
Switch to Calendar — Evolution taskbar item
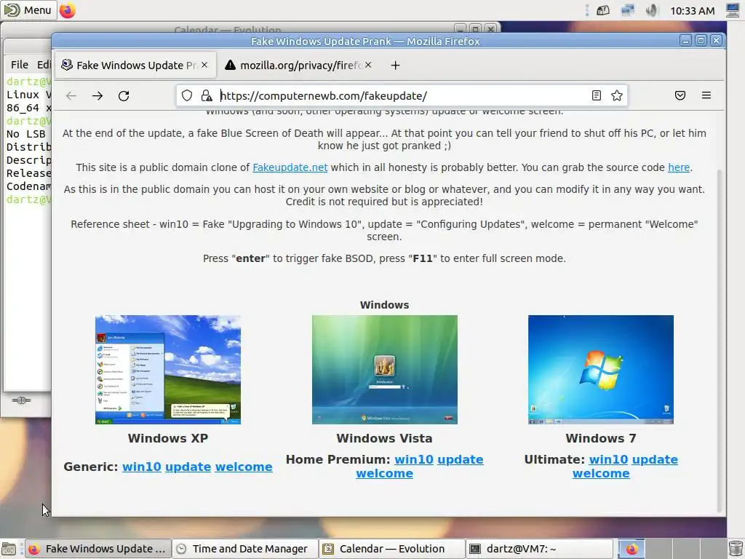click(391, 549)
